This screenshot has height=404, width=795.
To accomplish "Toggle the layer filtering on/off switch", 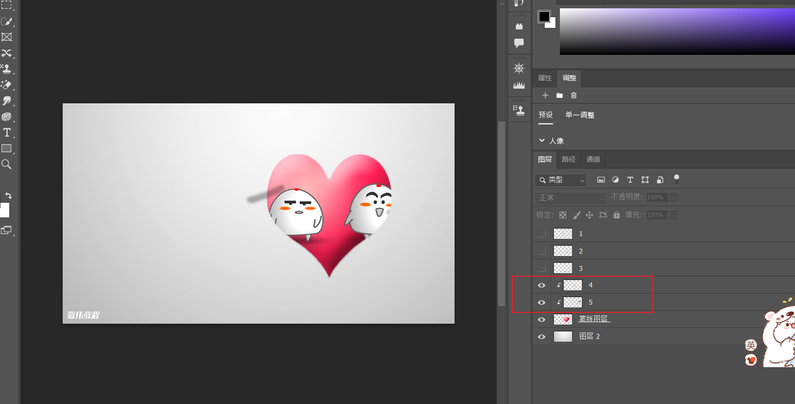I will [676, 179].
